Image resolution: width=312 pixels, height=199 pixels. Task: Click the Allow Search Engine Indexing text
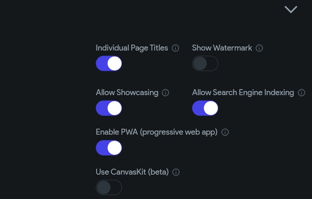coord(243,92)
